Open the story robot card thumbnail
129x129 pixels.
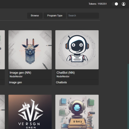(77, 112)
